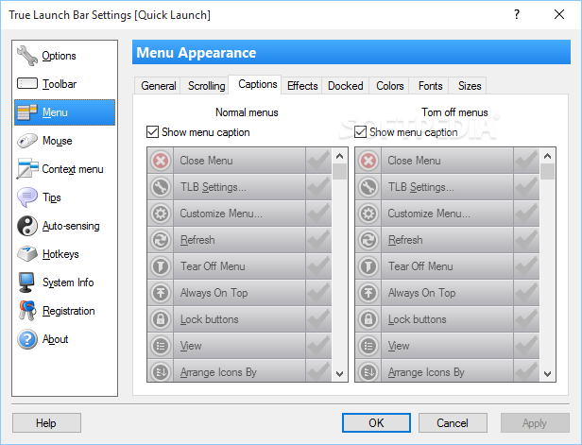The image size is (582, 445).
Task: Toggle TLB Settings checkmark in Normal menus
Action: (318, 187)
